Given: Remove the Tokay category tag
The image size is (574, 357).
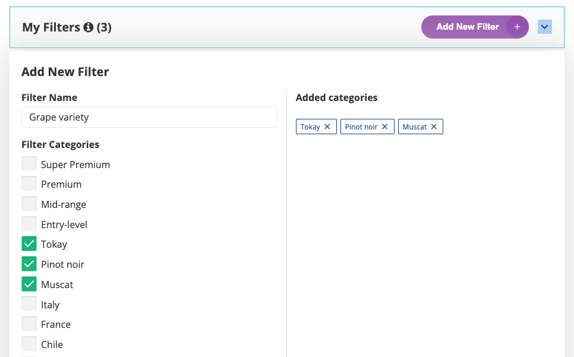Looking at the screenshot, I should point(327,127).
